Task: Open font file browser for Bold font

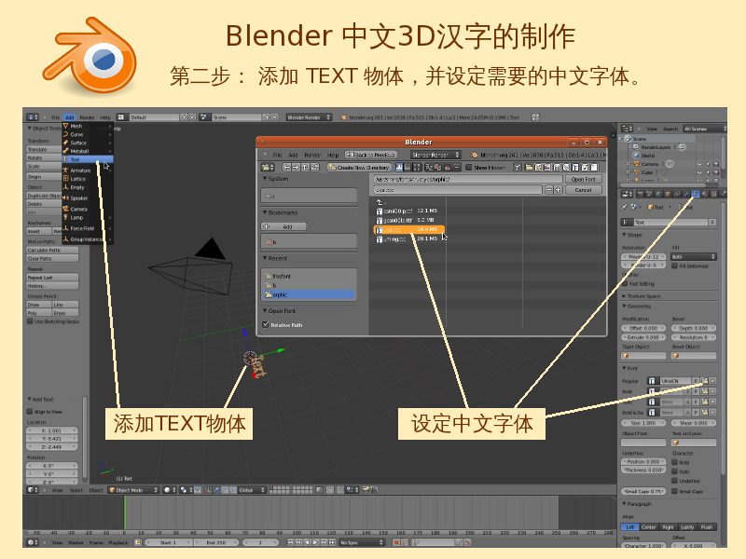Action: point(705,391)
